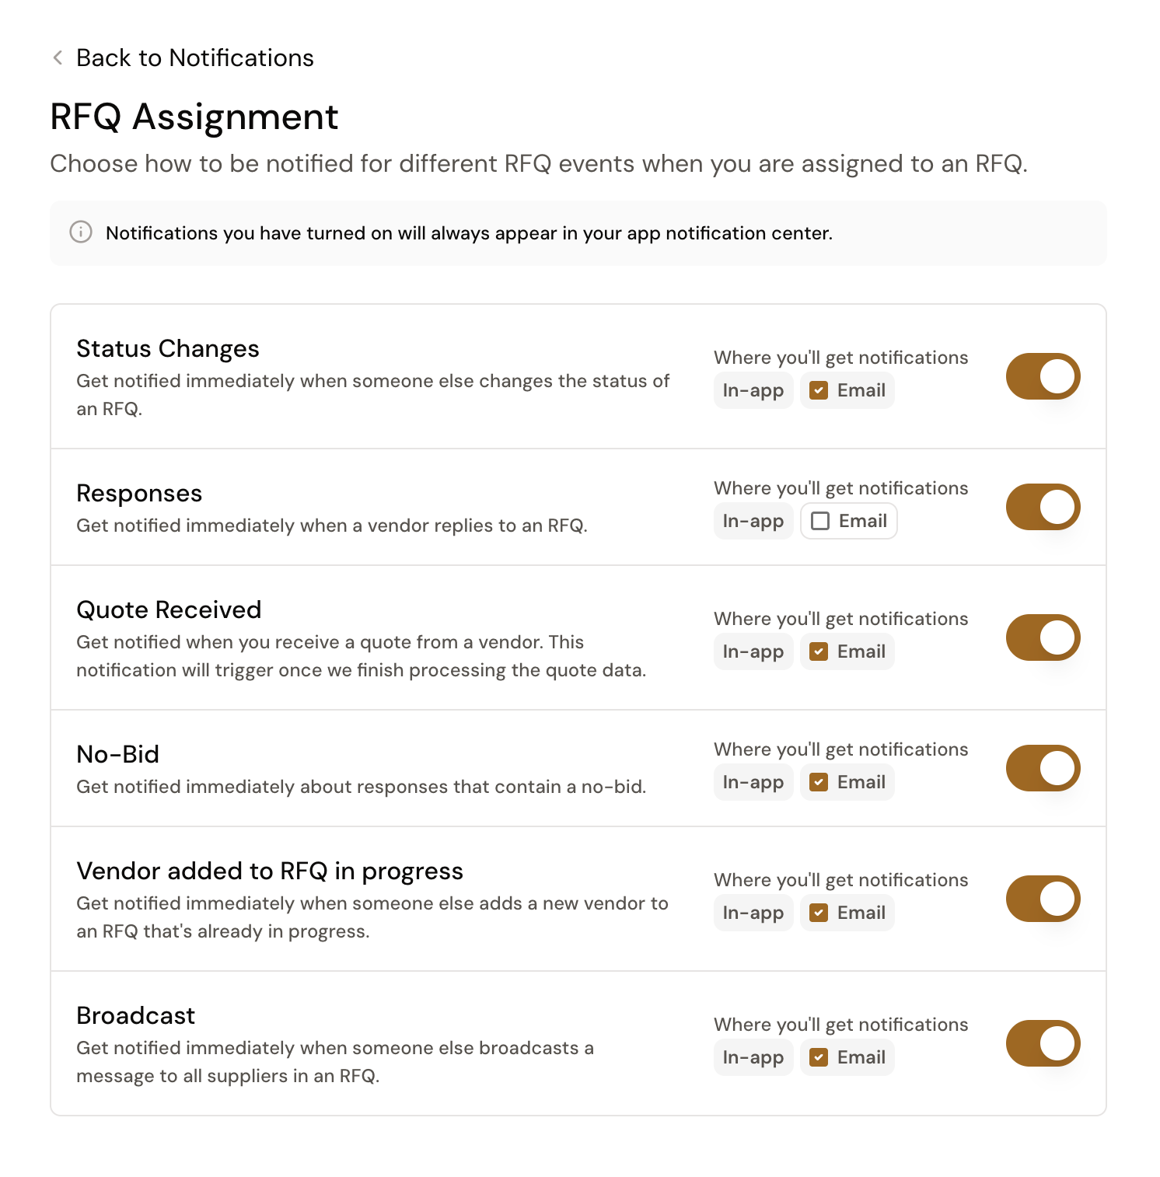Open Back to Notifications link
1160x1177 pixels.
(194, 58)
